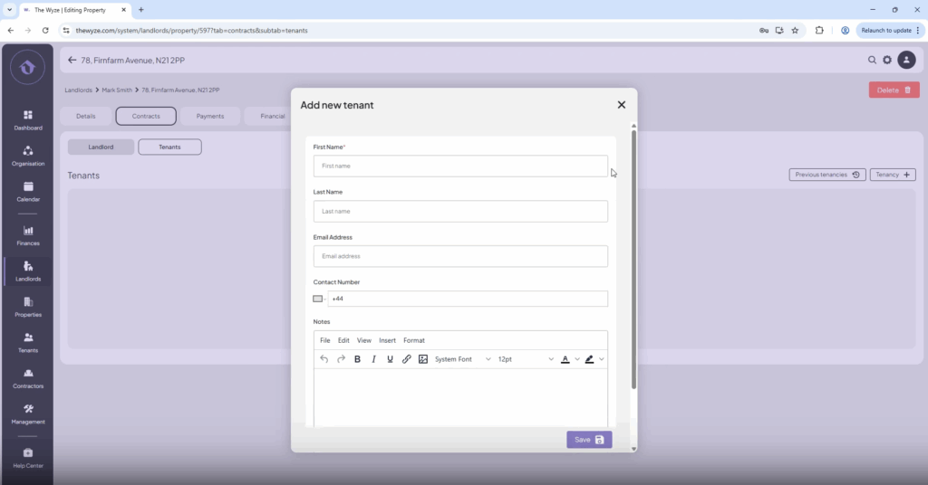Open the 12pt font size dropdown
928x485 pixels.
(526, 359)
